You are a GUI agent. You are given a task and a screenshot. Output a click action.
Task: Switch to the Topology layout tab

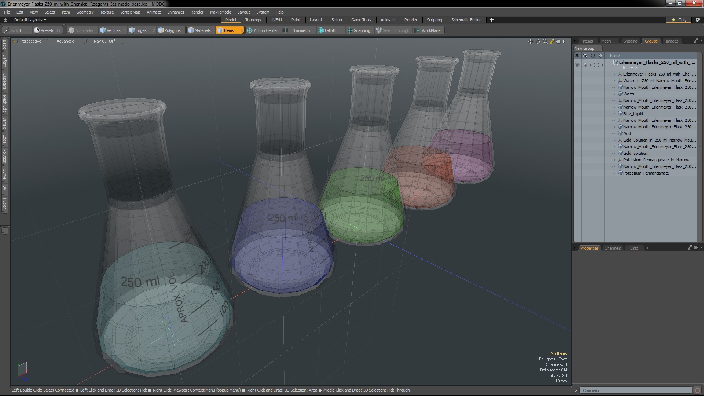tap(253, 20)
